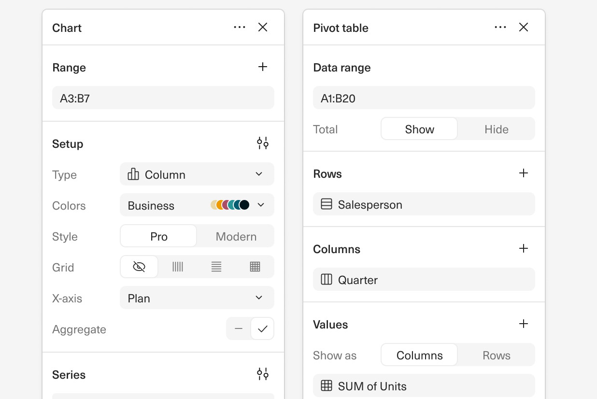Add a new Columns field
Image resolution: width=597 pixels, height=399 pixels.
[524, 249]
